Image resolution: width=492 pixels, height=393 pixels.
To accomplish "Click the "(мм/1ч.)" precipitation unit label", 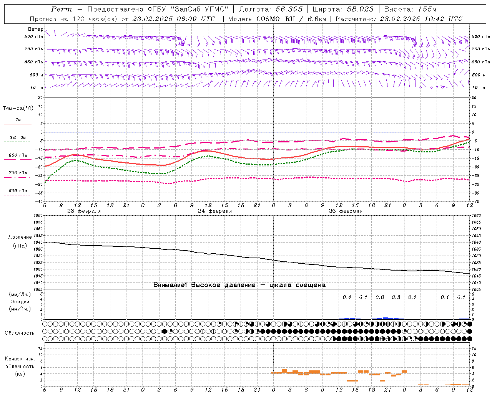I will (20, 309).
